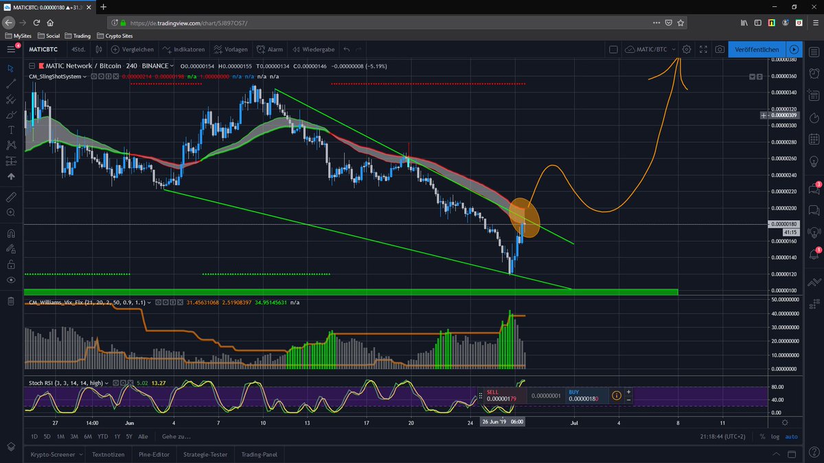
Task: Toggle log scale button
Action: point(775,436)
